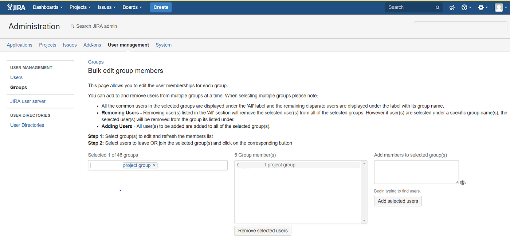The image size is (510, 239).
Task: Click Add selected users
Action: pos(398,201)
